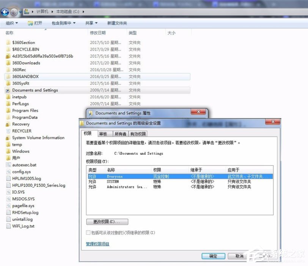This screenshot has width=308, height=266.
Task: Open the 共享 dropdown menu
Action: click(x=91, y=23)
